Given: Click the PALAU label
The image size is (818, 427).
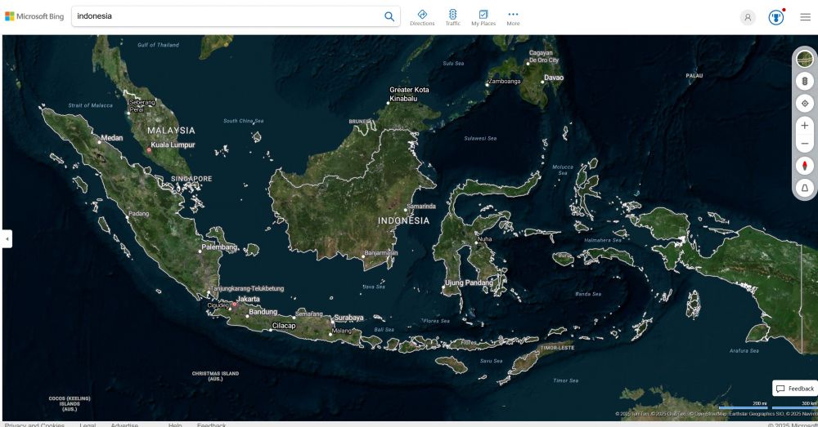Looking at the screenshot, I should [x=694, y=76].
